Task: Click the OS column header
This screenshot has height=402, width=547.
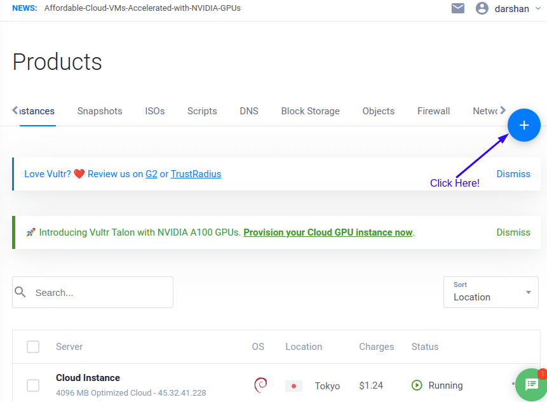Action: [258, 347]
